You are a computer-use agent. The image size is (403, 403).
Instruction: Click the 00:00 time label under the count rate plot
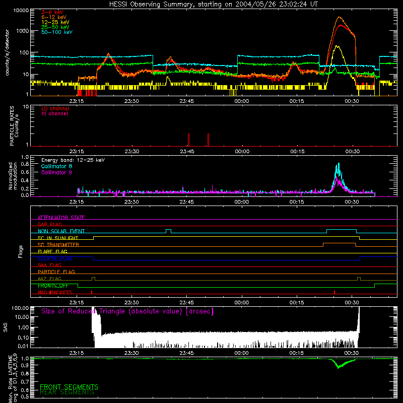pos(242,101)
